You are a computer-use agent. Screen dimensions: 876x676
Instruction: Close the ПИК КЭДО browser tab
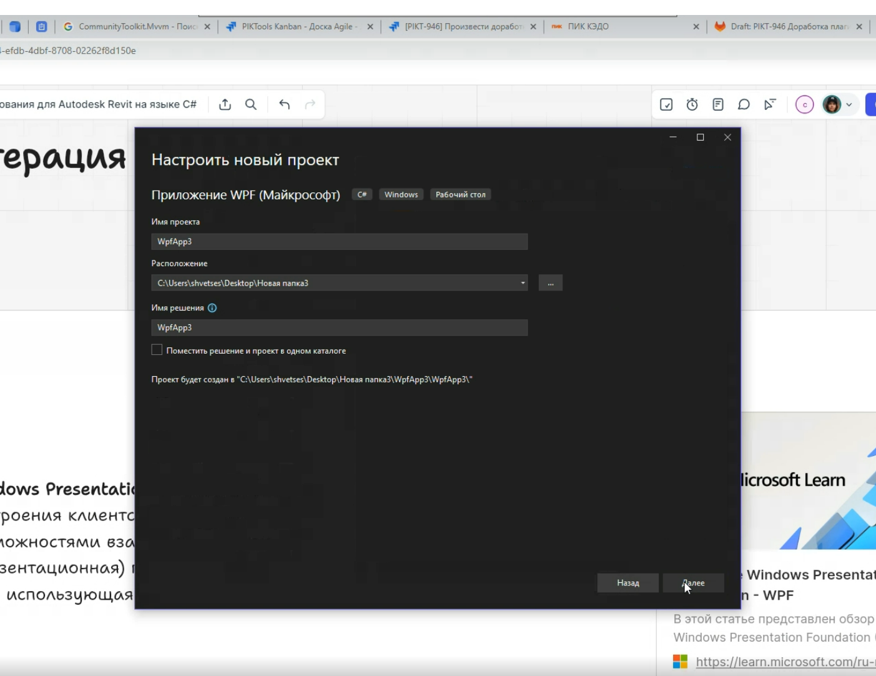click(696, 27)
